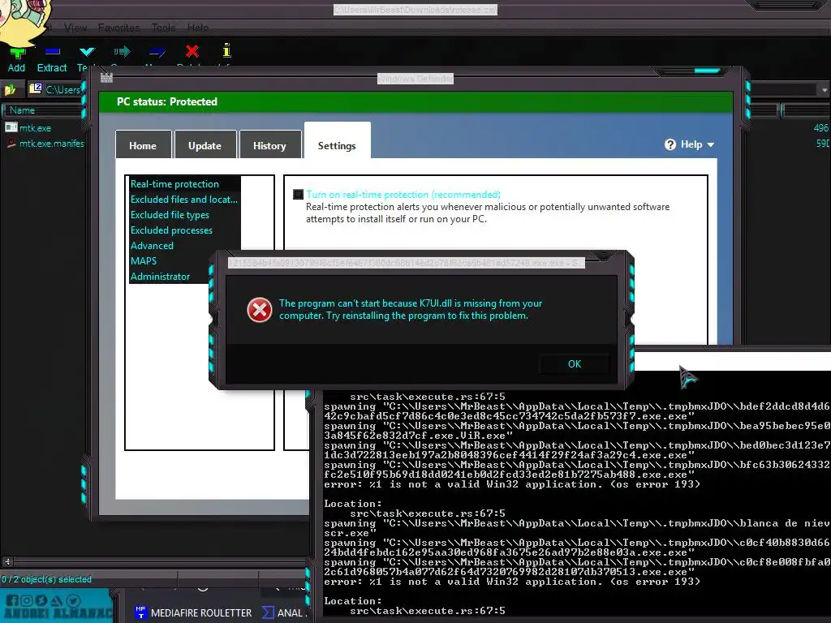This screenshot has height=623, width=831.
Task: Open the Update tab in Defender
Action: pos(205,145)
